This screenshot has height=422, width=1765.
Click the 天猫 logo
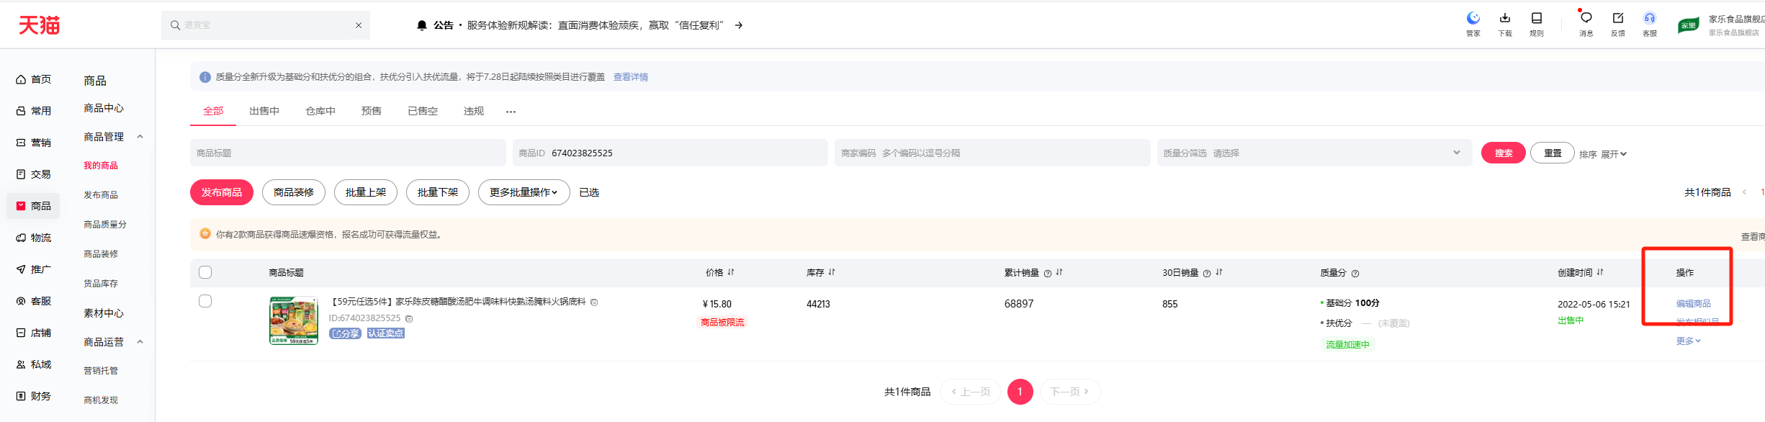39,25
